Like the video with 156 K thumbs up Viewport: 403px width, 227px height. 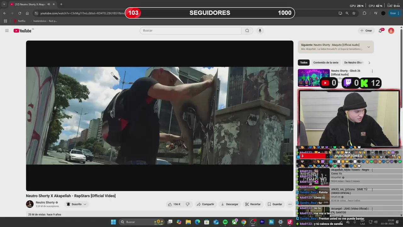coord(174,204)
